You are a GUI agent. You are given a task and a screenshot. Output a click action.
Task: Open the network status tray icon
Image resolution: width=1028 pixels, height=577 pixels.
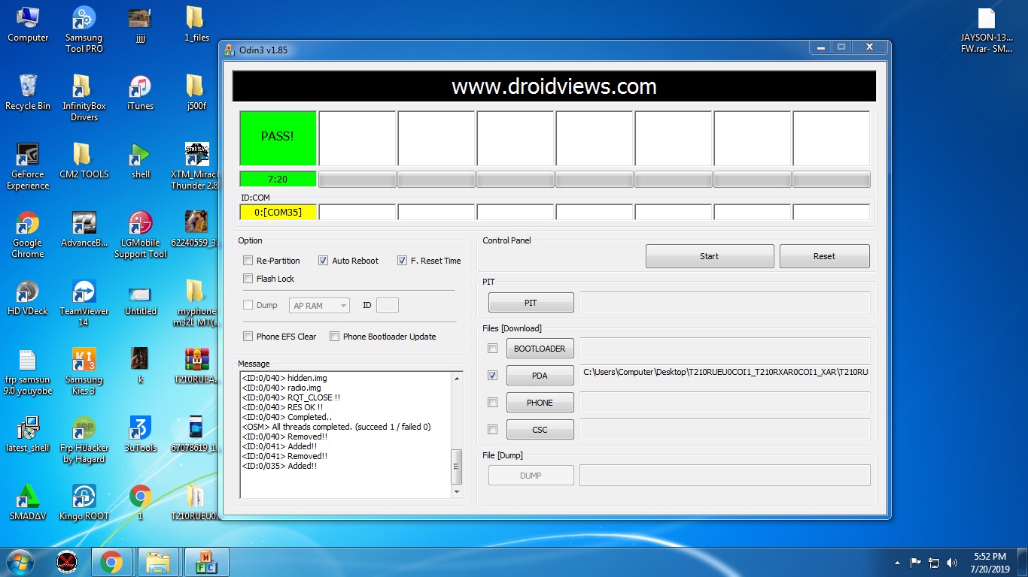(934, 562)
